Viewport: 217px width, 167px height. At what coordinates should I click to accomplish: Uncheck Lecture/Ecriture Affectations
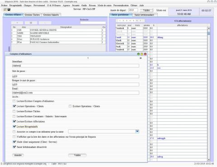pos(14,121)
